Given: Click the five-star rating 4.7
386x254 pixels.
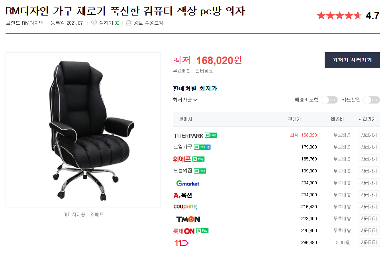Looking at the screenshot, I should pos(348,16).
